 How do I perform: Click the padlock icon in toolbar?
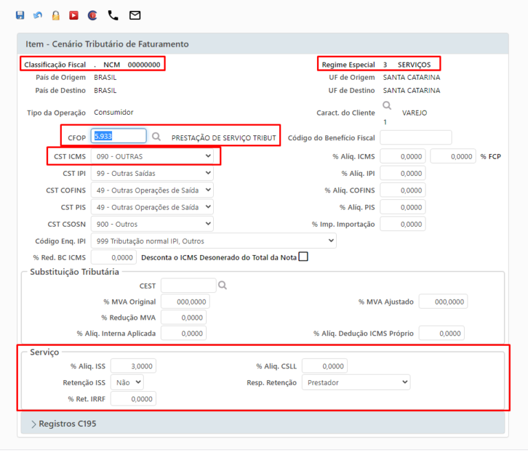[x=56, y=15]
